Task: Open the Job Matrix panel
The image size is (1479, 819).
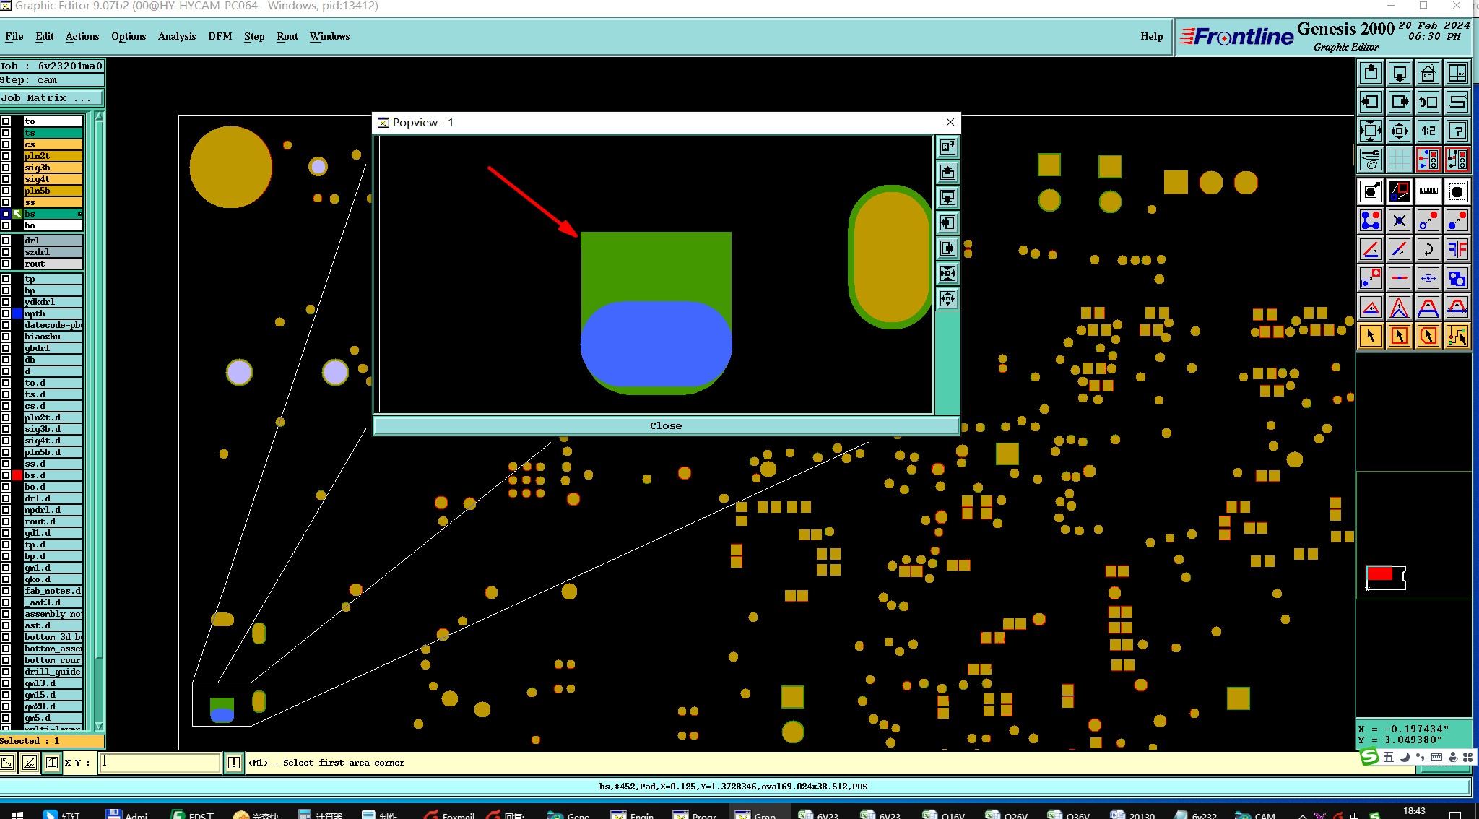Action: 51,98
